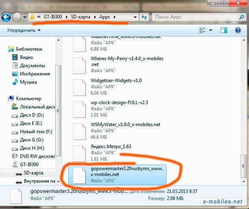Screen dimensions: 249x209
Task: Open Диск G (G:) drive
Action: pos(31,140)
